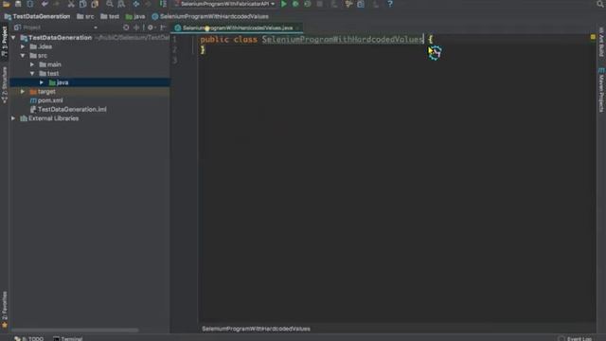Click the Save All toolbar icon
Image resolution: width=606 pixels, height=341 pixels.
(18, 4)
